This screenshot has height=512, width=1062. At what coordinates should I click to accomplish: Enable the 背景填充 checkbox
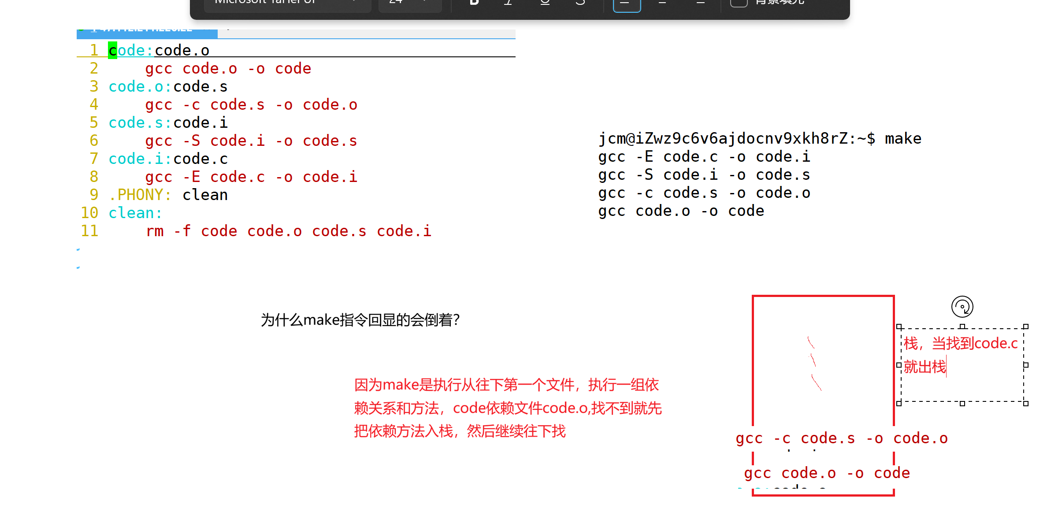(x=739, y=3)
